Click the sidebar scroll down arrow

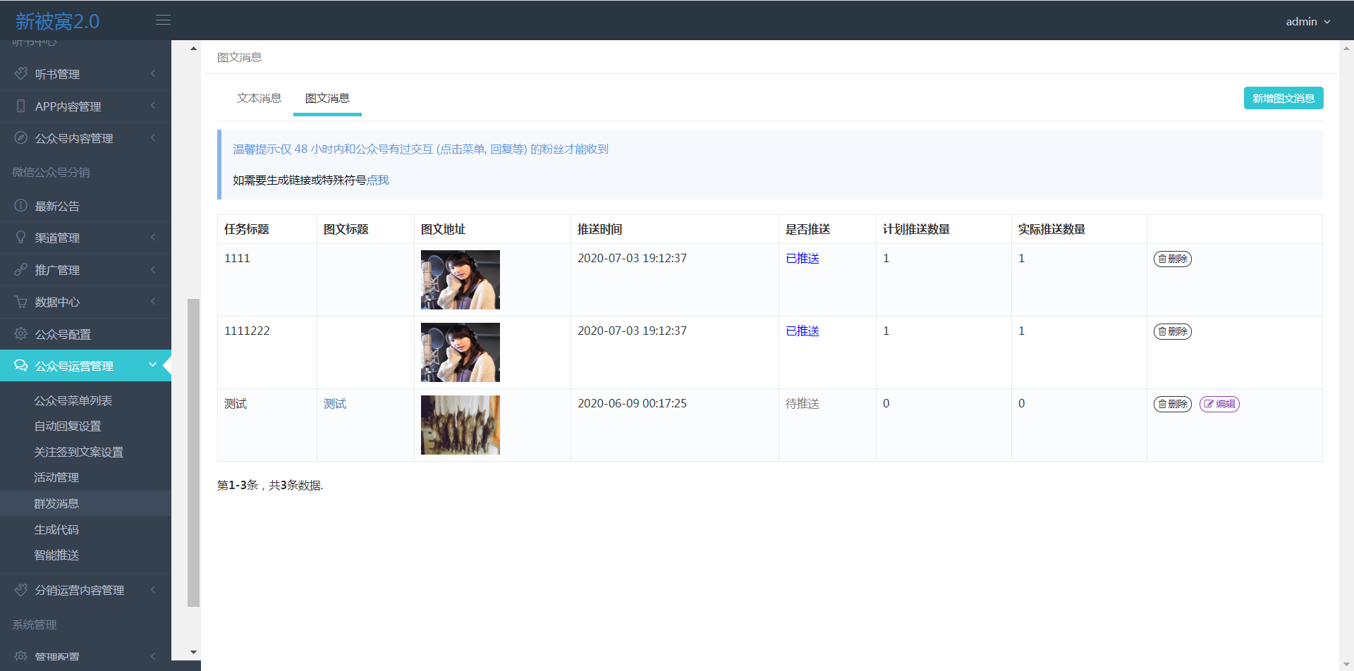193,653
